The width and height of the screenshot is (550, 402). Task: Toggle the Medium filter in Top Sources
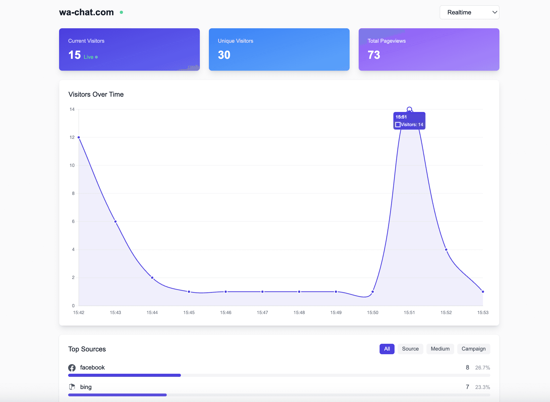pyautogui.click(x=440, y=349)
